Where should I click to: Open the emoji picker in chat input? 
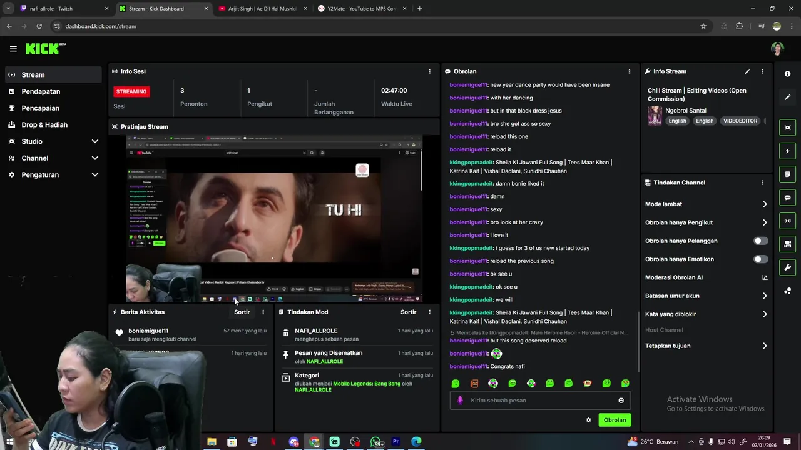coord(621,401)
